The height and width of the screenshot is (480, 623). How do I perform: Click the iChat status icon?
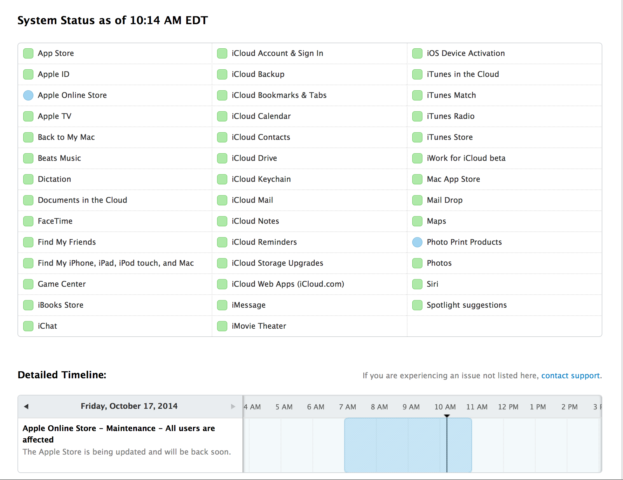(x=28, y=326)
